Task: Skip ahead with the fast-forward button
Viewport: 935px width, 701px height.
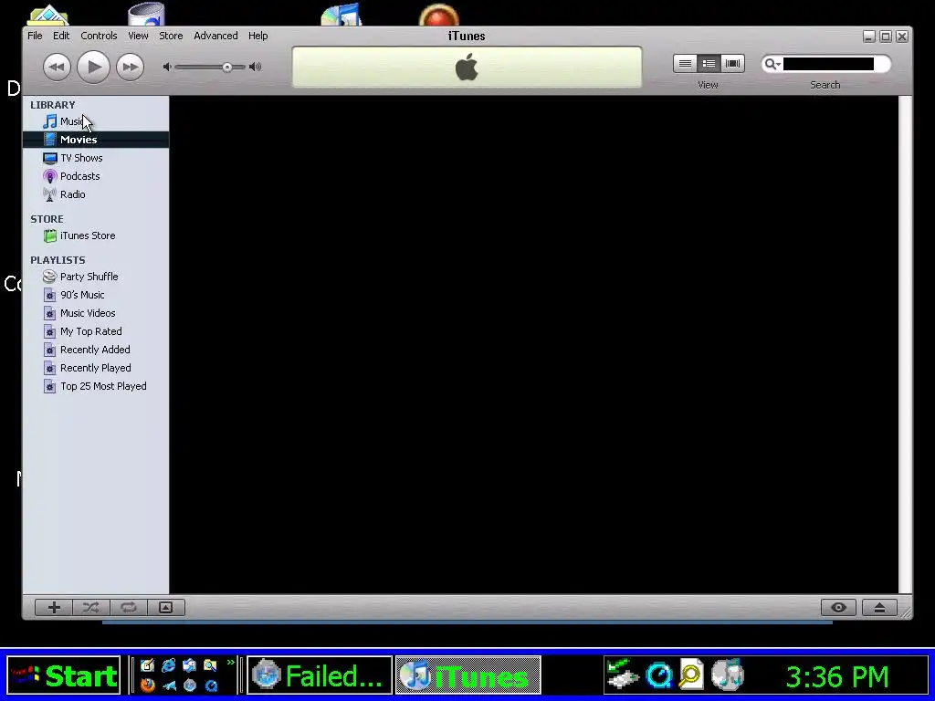Action: click(x=130, y=67)
